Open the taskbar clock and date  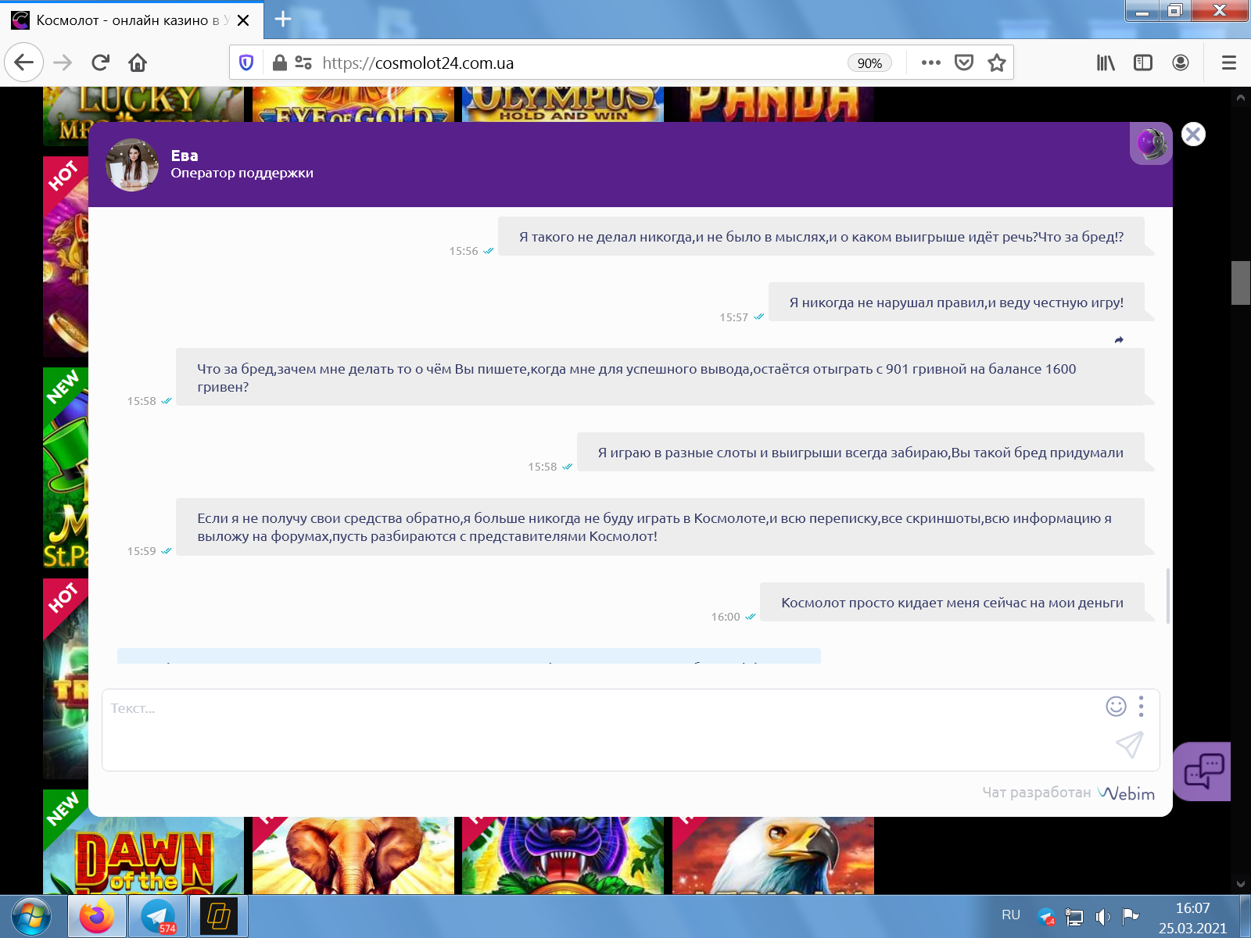tap(1192, 918)
